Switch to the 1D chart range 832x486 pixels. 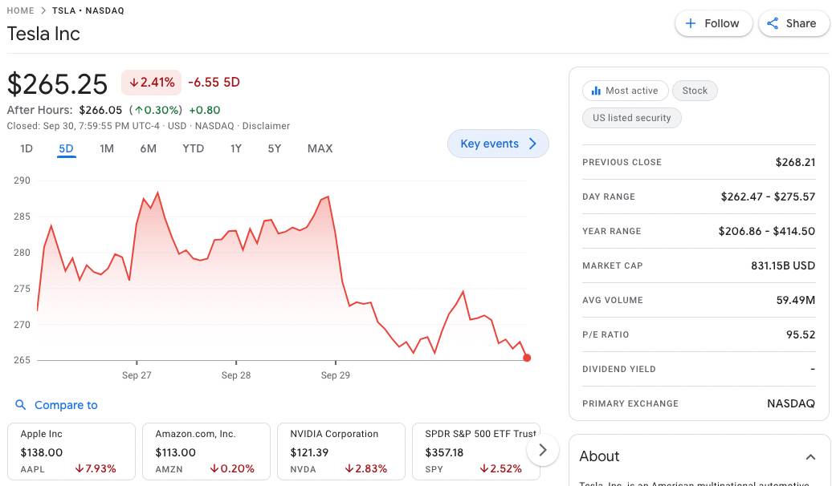(27, 148)
